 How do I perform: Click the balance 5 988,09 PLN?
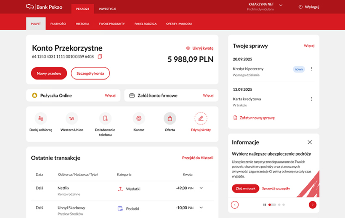190,59
